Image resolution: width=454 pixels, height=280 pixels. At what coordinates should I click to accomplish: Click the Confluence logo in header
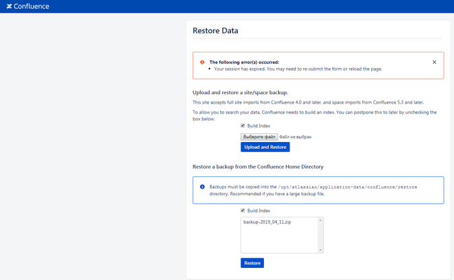tap(28, 6)
